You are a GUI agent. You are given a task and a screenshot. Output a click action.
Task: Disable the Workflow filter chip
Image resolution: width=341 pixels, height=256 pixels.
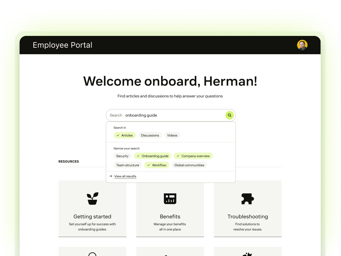pos(156,165)
